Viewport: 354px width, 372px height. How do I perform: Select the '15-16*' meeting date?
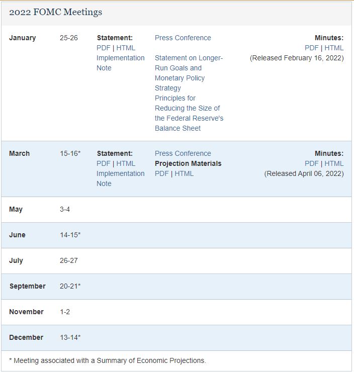[70, 153]
